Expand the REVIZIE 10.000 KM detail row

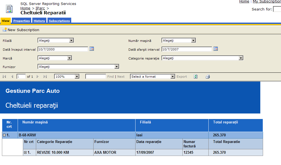(x=25, y=153)
